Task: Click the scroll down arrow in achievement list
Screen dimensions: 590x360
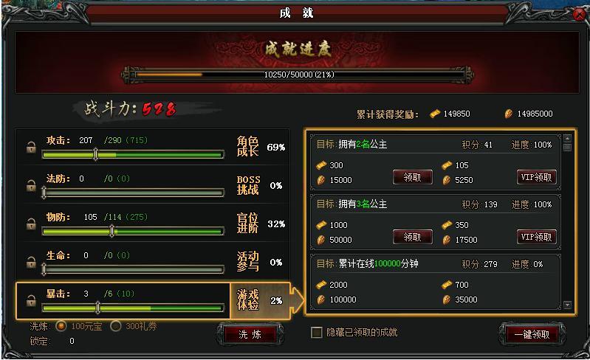Action: pyautogui.click(x=567, y=305)
